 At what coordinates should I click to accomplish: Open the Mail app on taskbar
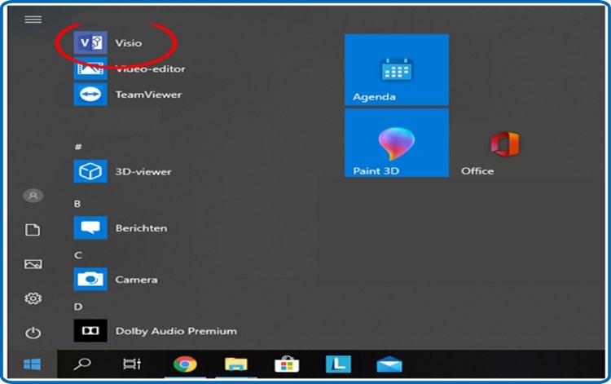[x=389, y=364]
